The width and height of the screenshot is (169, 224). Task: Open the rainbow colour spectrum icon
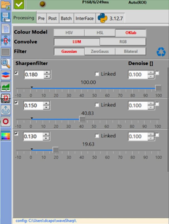[6, 136]
